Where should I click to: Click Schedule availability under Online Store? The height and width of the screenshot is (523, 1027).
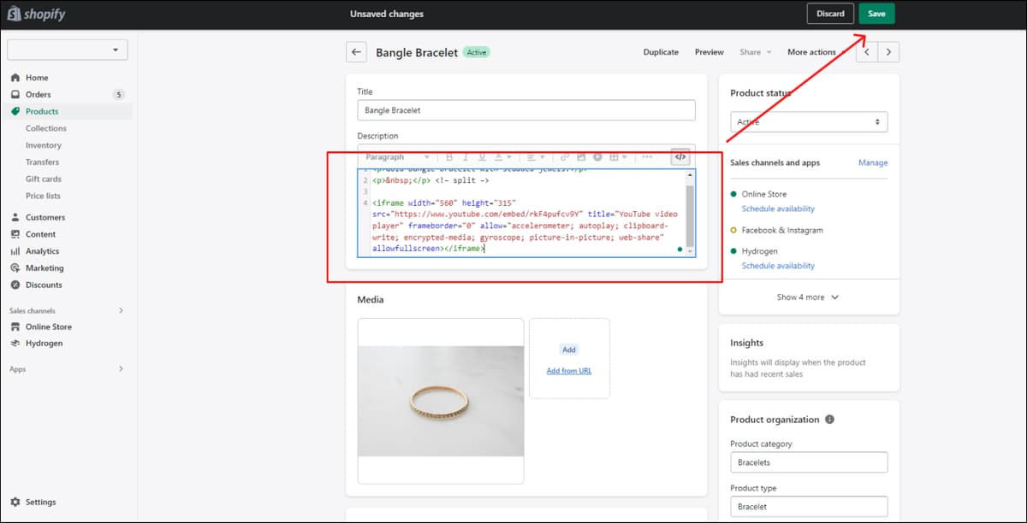tap(778, 209)
